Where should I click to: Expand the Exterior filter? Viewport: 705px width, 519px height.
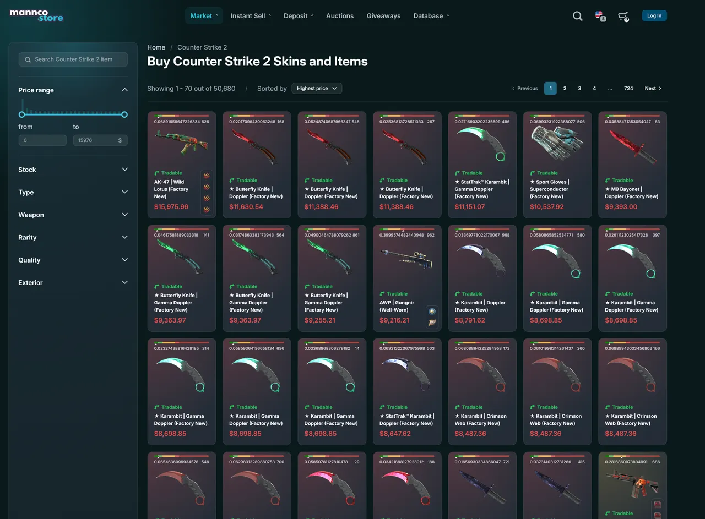pos(73,282)
